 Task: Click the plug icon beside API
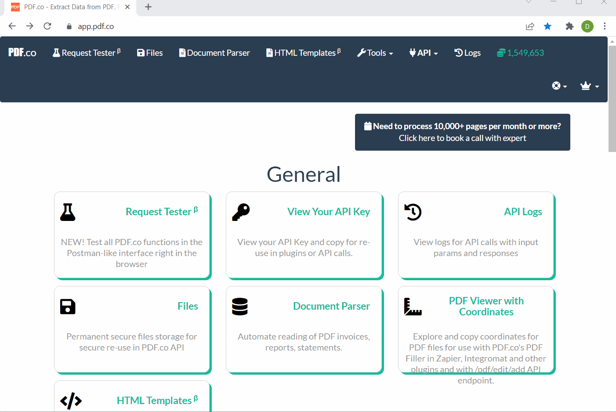[413, 53]
